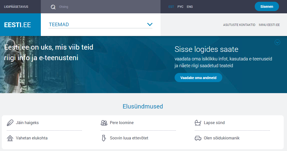287x151 pixels.
Task: Collapse the TEEMAD menu using its chevron arrow
Action: coord(150,24)
